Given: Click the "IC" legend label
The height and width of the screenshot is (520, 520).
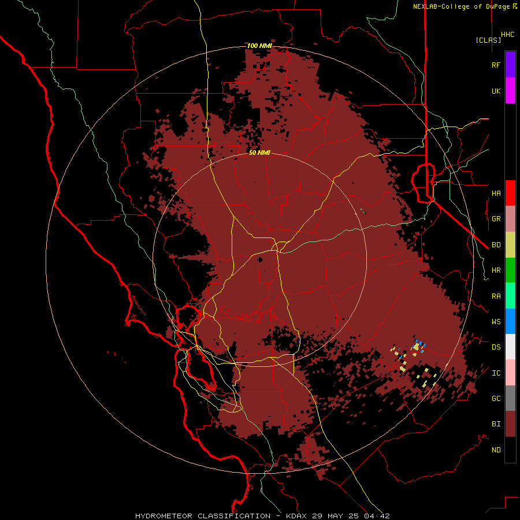Looking at the screenshot, I should 496,373.
